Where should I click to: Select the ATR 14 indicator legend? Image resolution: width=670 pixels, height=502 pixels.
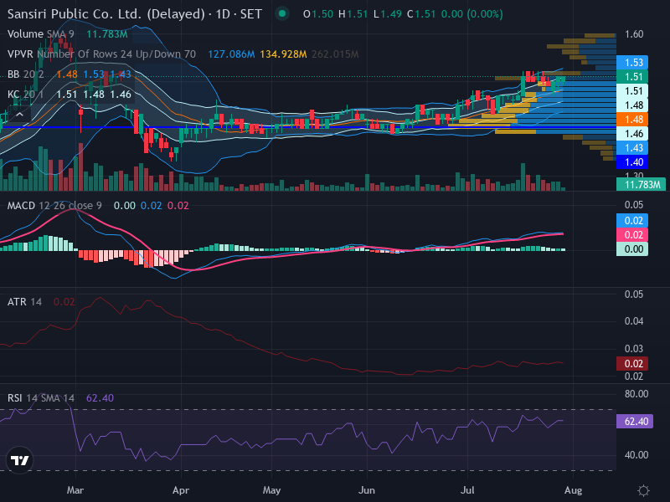(x=24, y=302)
